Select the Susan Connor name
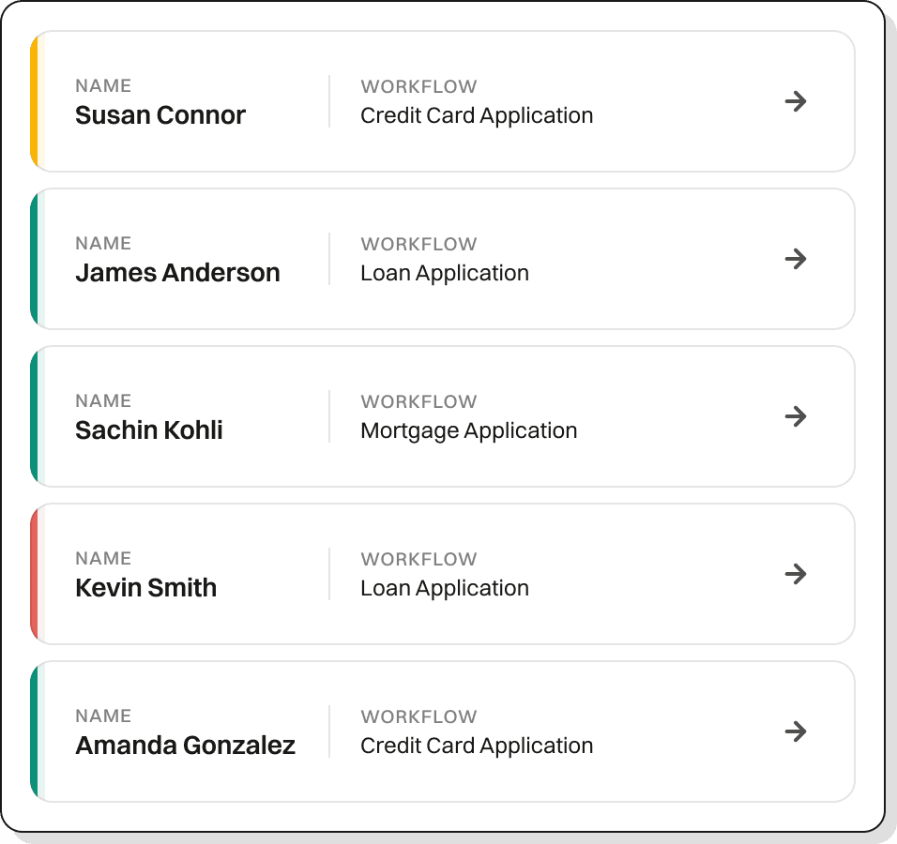This screenshot has height=844, width=897. 160,115
